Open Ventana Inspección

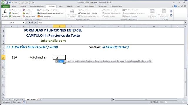point(152,13)
